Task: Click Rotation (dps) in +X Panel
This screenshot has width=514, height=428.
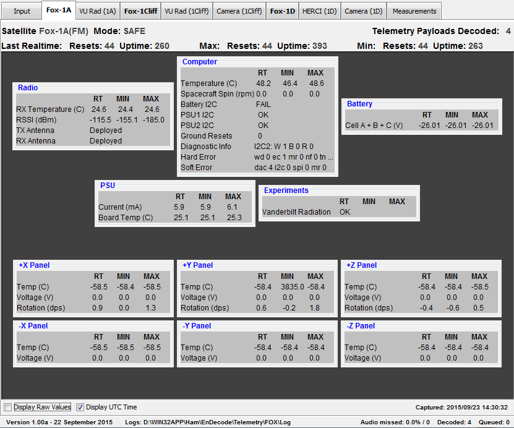Action: click(x=41, y=308)
